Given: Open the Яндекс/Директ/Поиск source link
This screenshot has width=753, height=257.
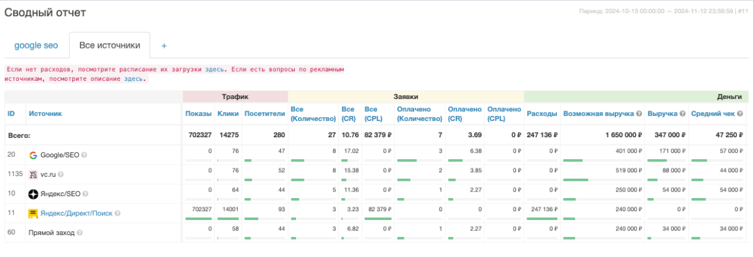Looking at the screenshot, I should [77, 214].
